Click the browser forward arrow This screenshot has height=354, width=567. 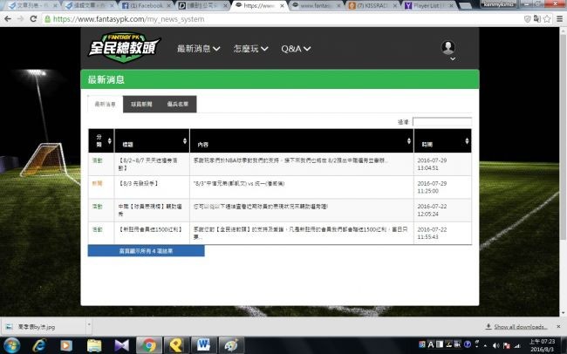21,19
